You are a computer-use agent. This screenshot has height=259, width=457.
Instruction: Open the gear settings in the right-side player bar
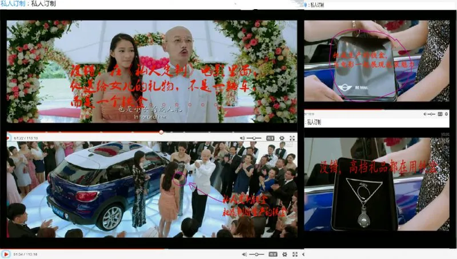(x=447, y=114)
